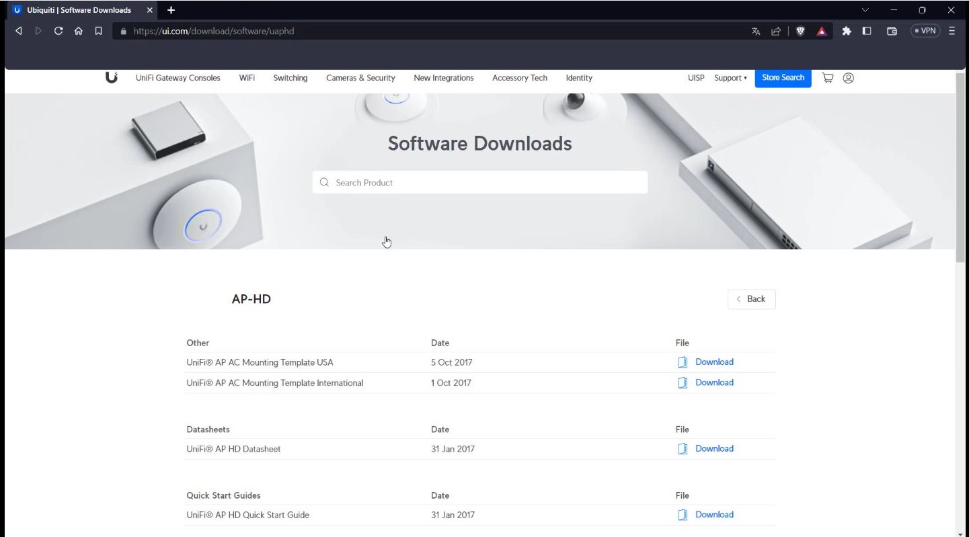Click the date '1 Oct 2017'

(451, 383)
